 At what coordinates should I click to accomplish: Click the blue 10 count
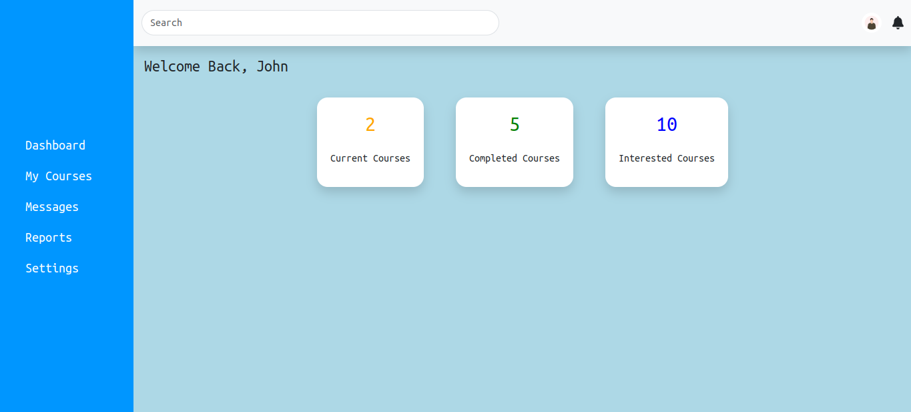click(x=666, y=124)
